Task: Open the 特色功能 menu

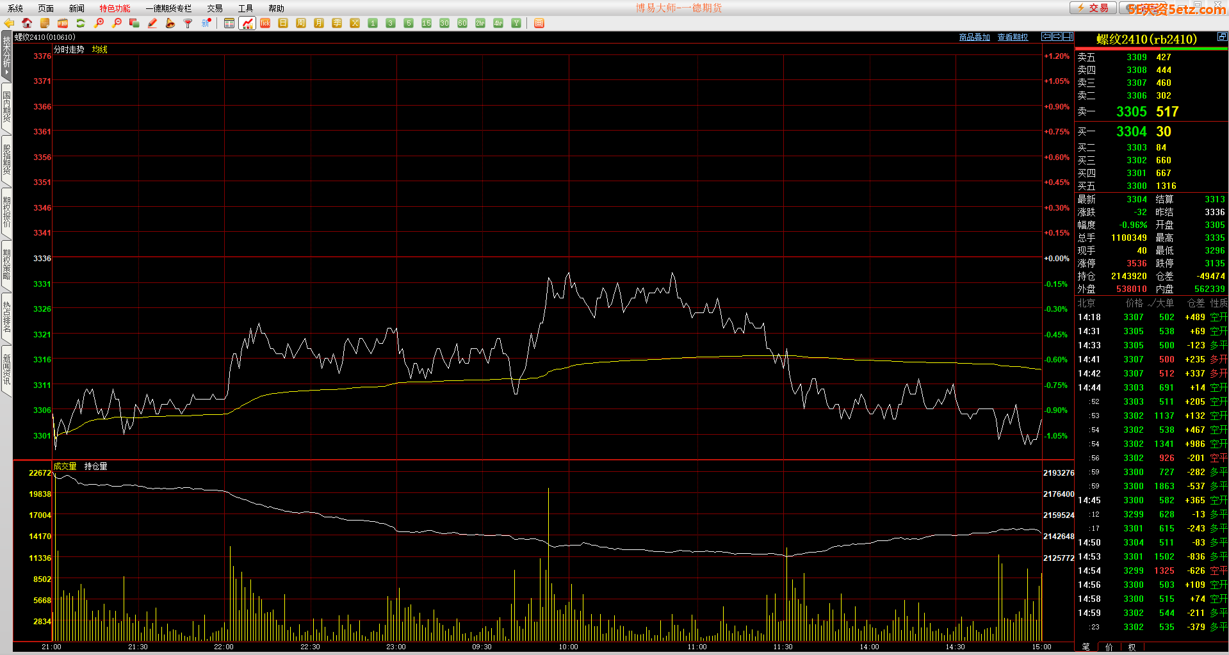Action: [x=115, y=8]
